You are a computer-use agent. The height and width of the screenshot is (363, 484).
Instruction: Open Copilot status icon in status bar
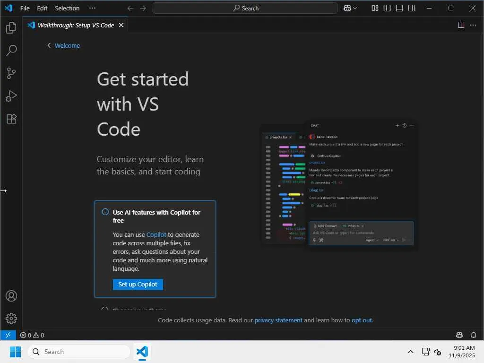coord(459,335)
